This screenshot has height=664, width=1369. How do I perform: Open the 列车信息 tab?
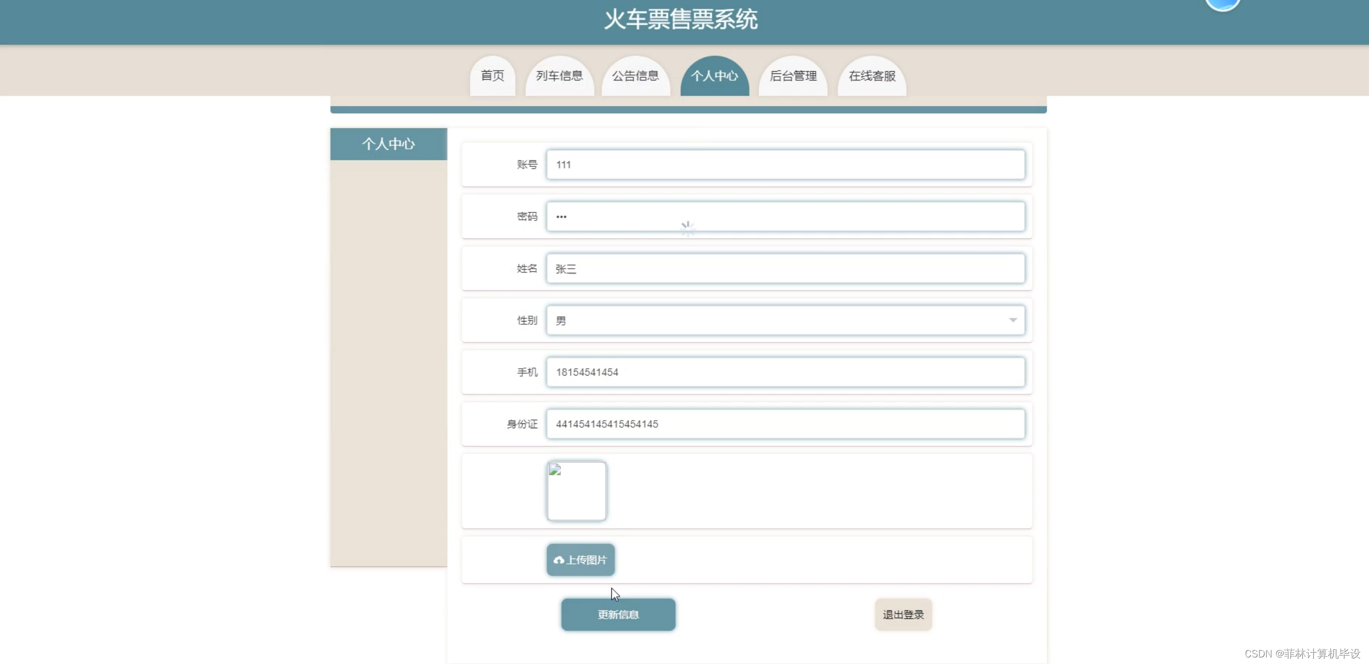pos(559,77)
